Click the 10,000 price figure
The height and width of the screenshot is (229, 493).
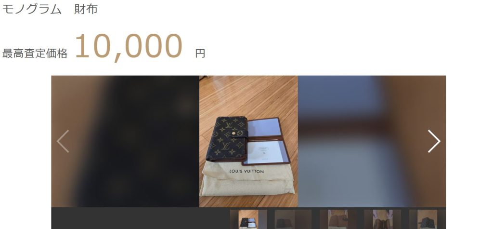pyautogui.click(x=129, y=47)
